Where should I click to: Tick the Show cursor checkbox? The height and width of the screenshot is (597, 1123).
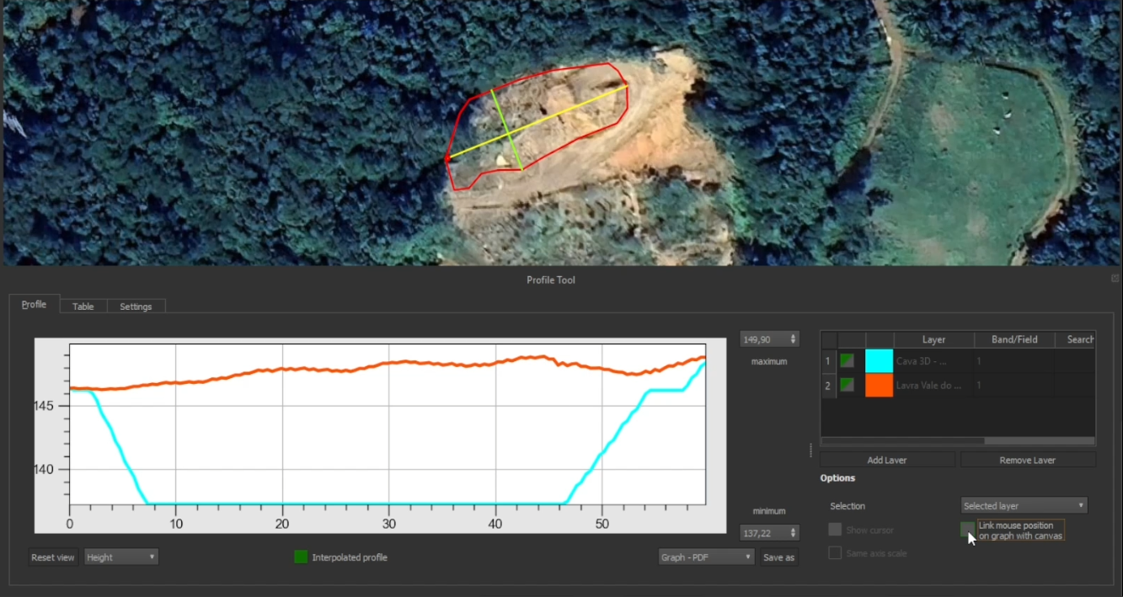point(835,530)
